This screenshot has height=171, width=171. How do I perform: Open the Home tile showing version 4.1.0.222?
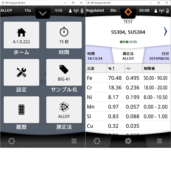21,35
